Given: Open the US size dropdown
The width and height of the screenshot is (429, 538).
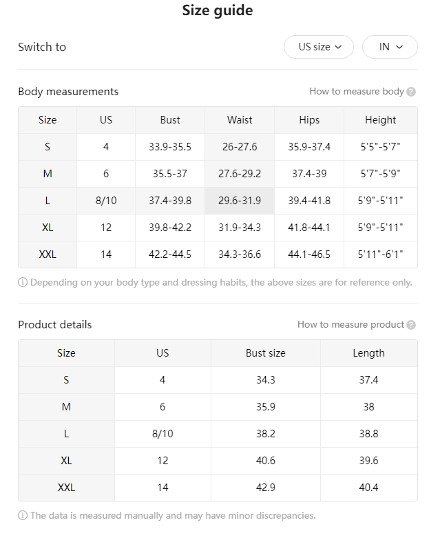Looking at the screenshot, I should tap(319, 47).
